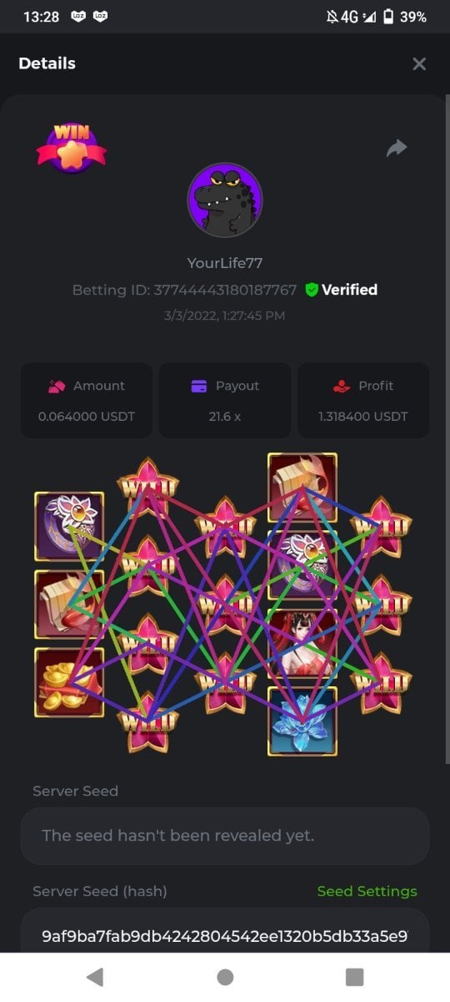Tap the gold ingots slot symbol

tap(69, 683)
